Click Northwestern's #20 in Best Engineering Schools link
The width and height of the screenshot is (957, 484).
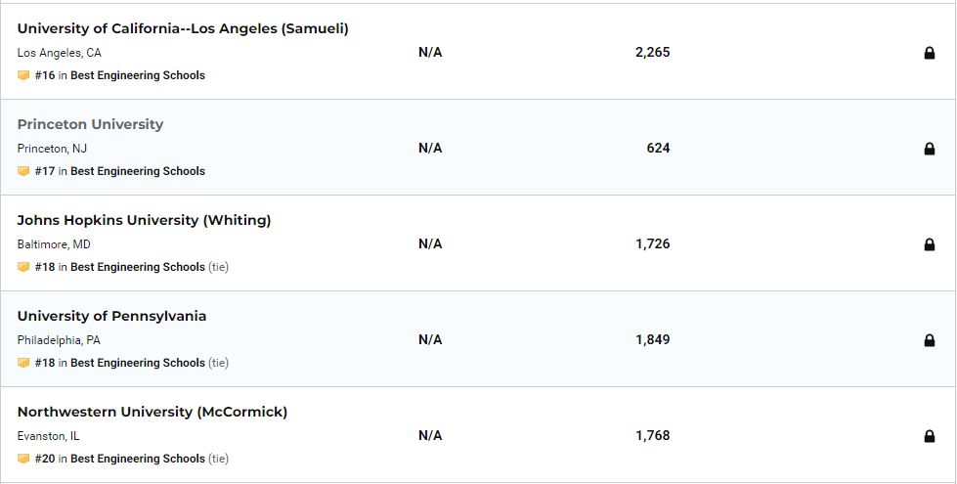coord(119,459)
